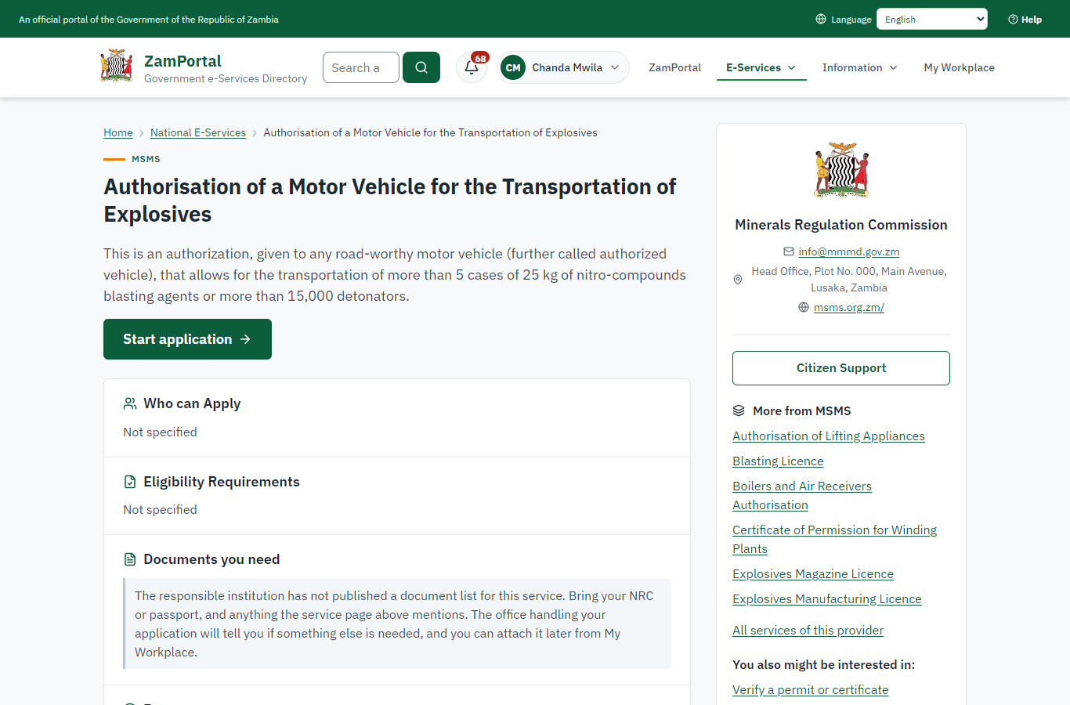Open the info@mmmd.gov.zm email link
This screenshot has height=705, width=1070.
[849, 251]
